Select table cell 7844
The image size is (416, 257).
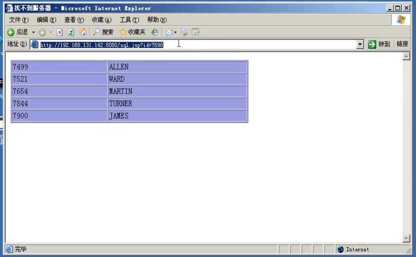(59, 104)
